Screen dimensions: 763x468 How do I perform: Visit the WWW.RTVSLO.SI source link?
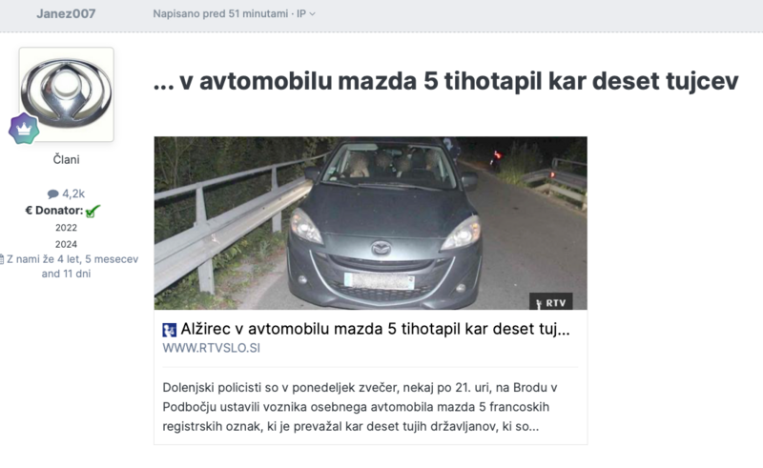(x=211, y=348)
